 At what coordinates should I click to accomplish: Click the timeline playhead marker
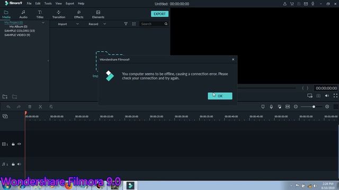tap(25, 113)
